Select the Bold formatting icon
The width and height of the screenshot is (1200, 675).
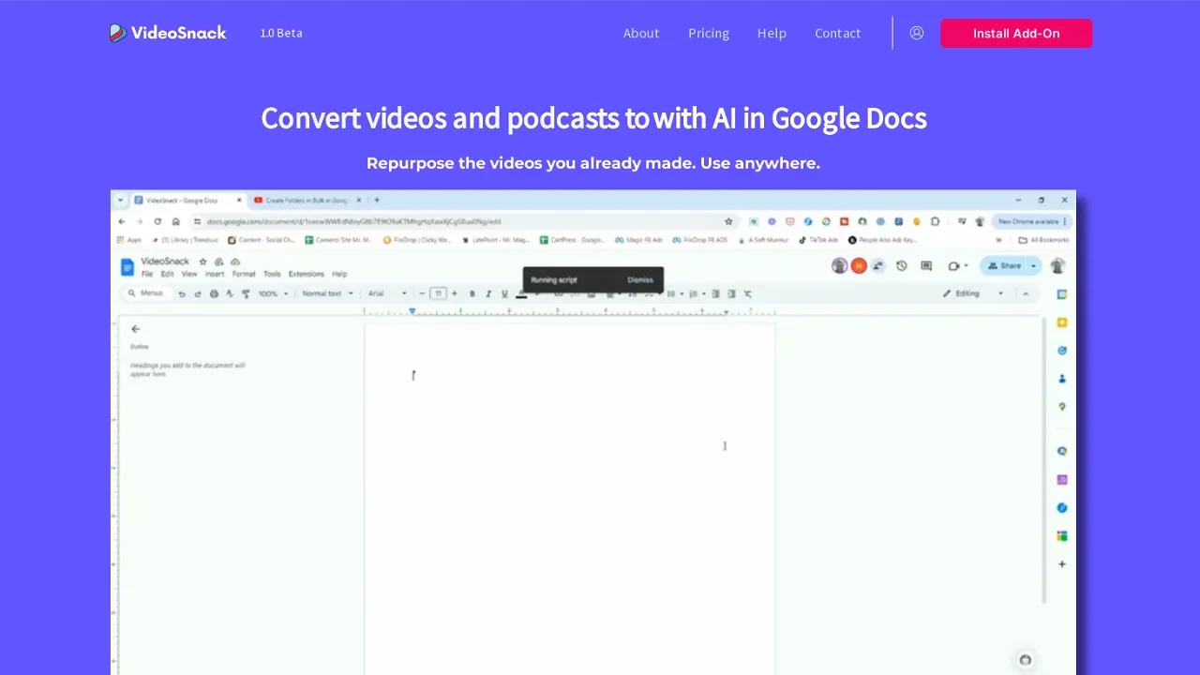[472, 293]
